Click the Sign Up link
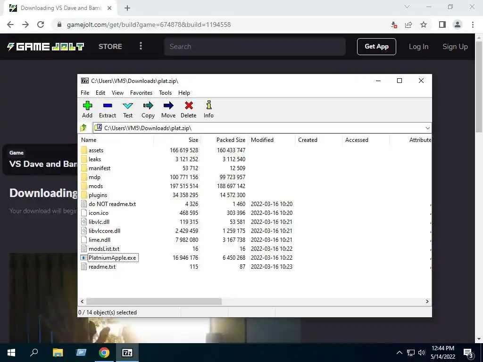 coord(455,47)
